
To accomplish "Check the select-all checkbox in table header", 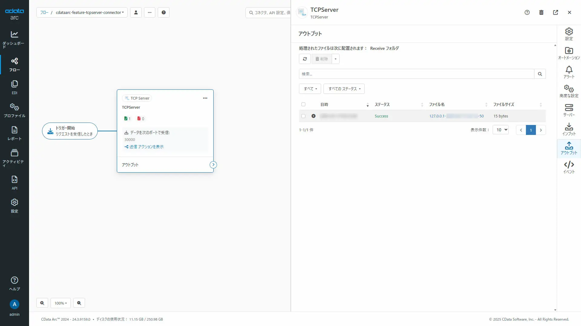I will (303, 104).
